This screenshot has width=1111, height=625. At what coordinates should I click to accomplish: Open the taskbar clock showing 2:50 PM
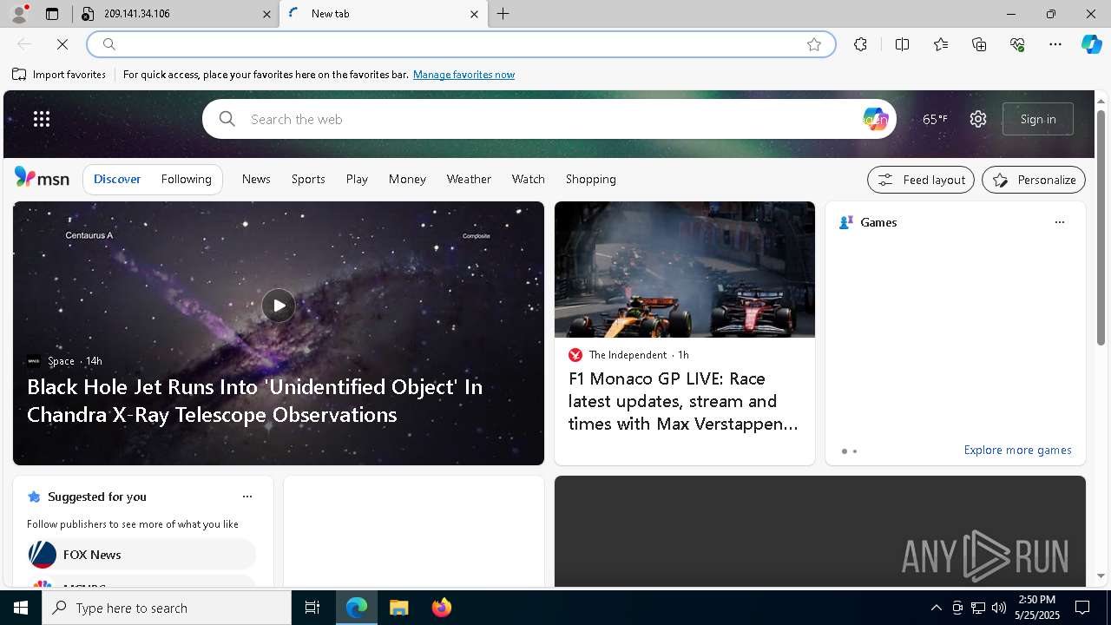[x=1036, y=608]
